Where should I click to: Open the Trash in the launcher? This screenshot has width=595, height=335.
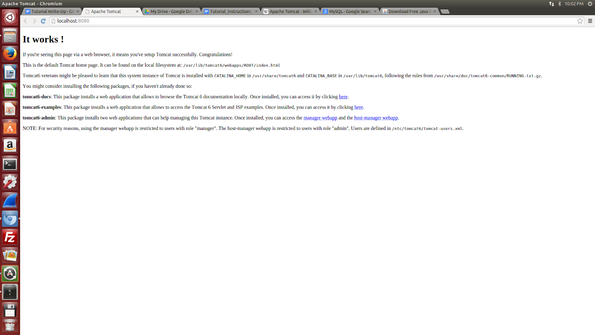pyautogui.click(x=10, y=326)
